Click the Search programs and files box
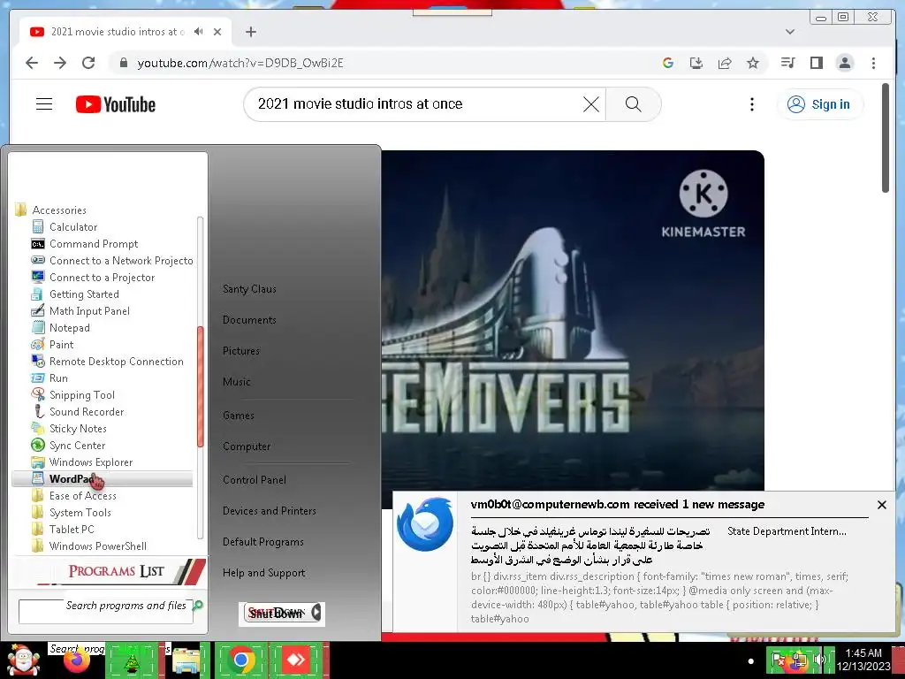This screenshot has width=905, height=679. (x=106, y=612)
